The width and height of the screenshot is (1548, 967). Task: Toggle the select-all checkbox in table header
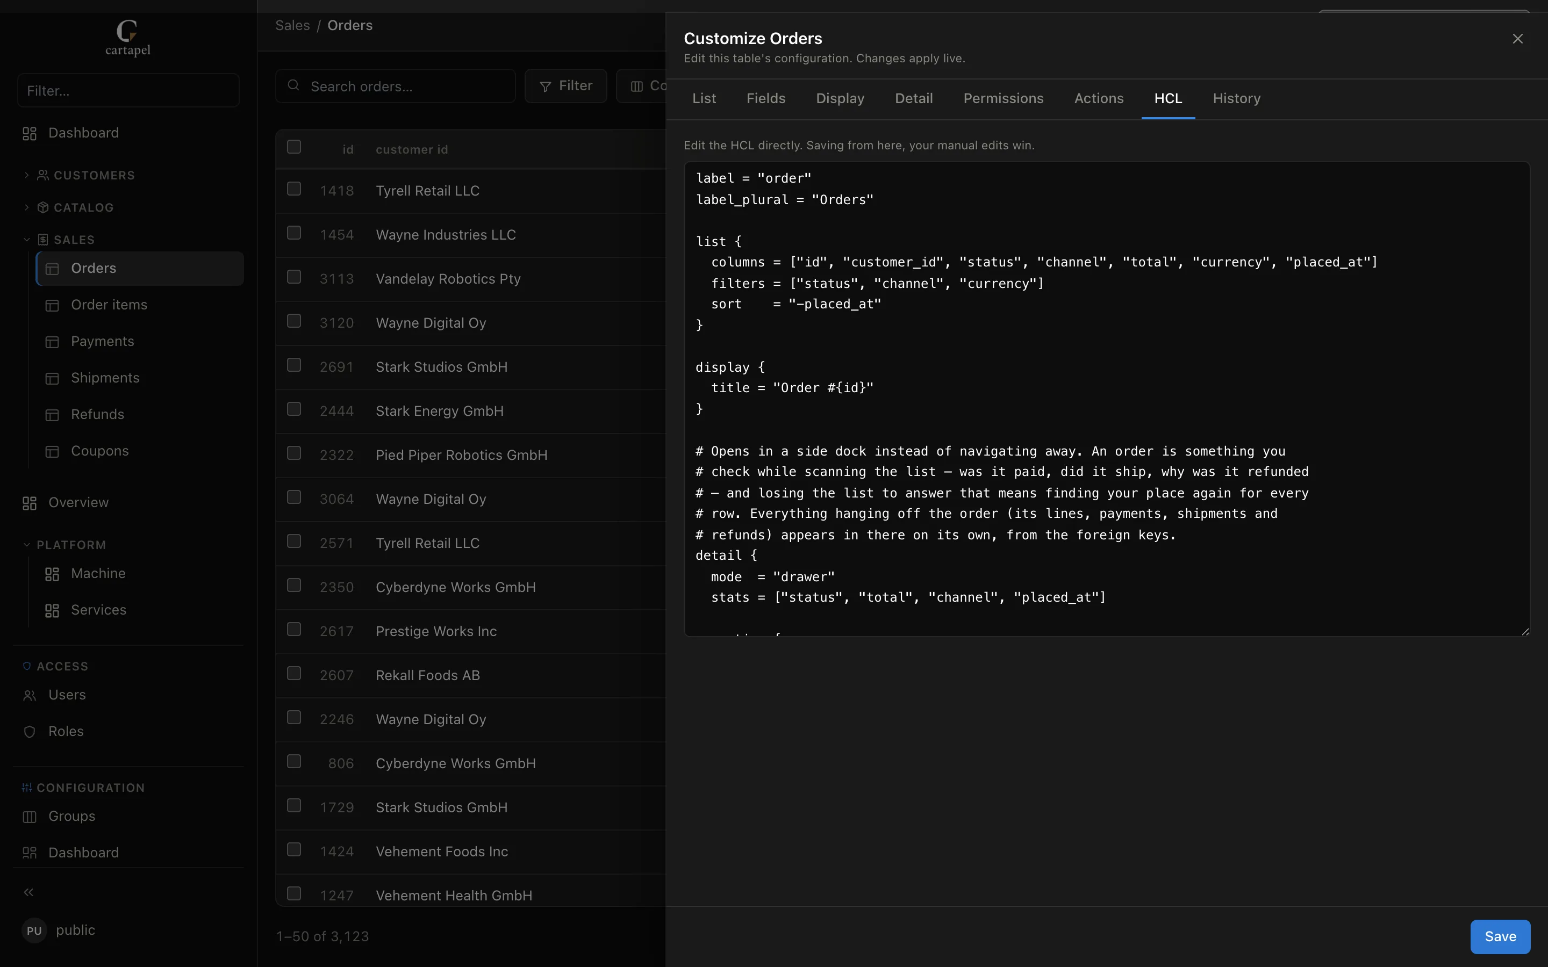[x=294, y=147]
